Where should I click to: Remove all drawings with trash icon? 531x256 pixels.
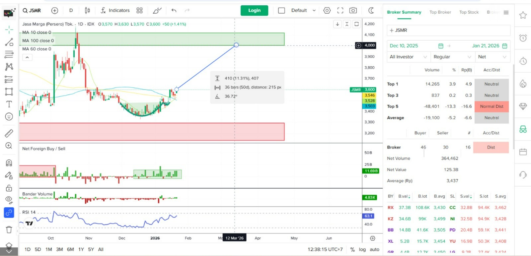9,229
